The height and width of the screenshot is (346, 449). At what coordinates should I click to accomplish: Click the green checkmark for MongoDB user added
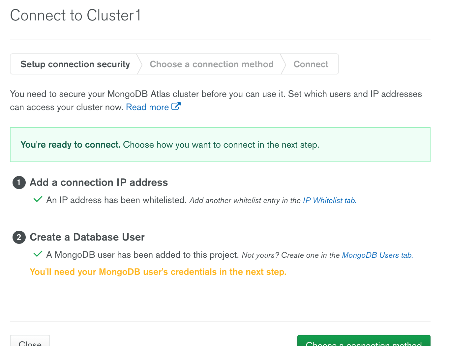[x=38, y=254]
